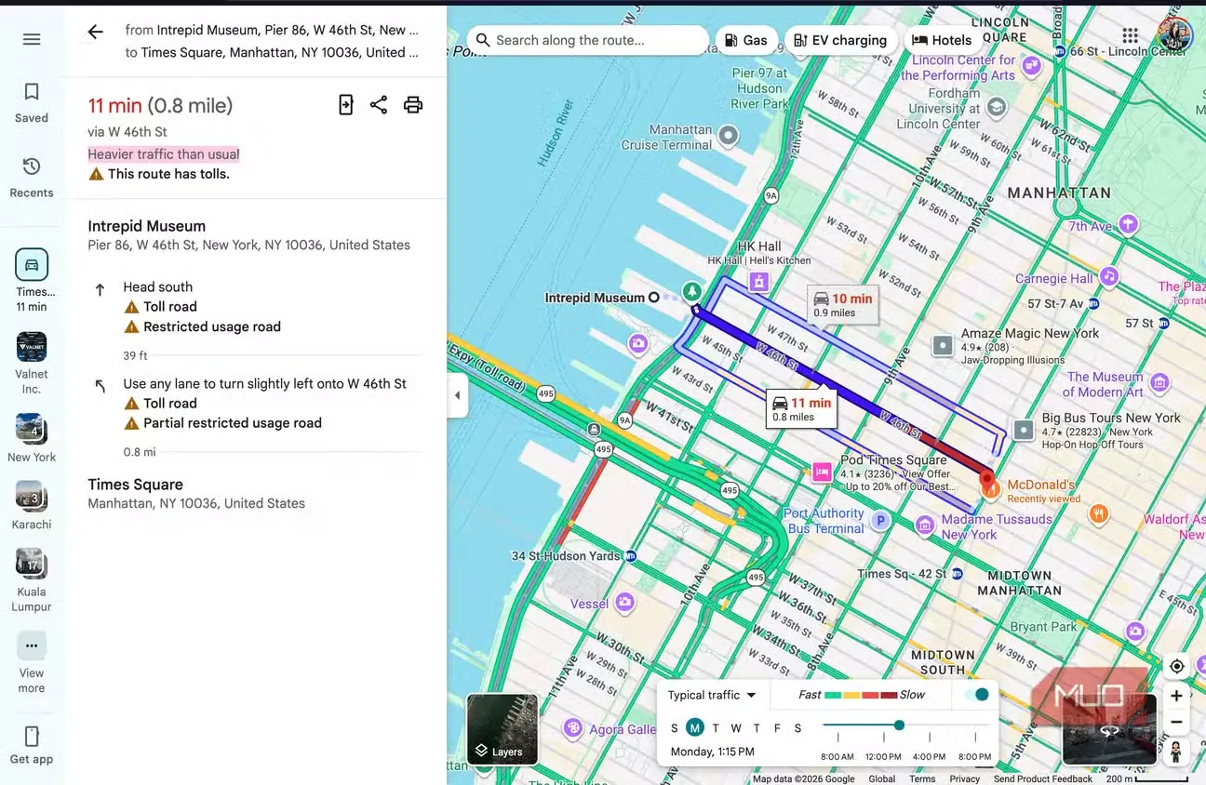Open the Google account avatar
The width and height of the screenshot is (1206, 785).
1175,35
